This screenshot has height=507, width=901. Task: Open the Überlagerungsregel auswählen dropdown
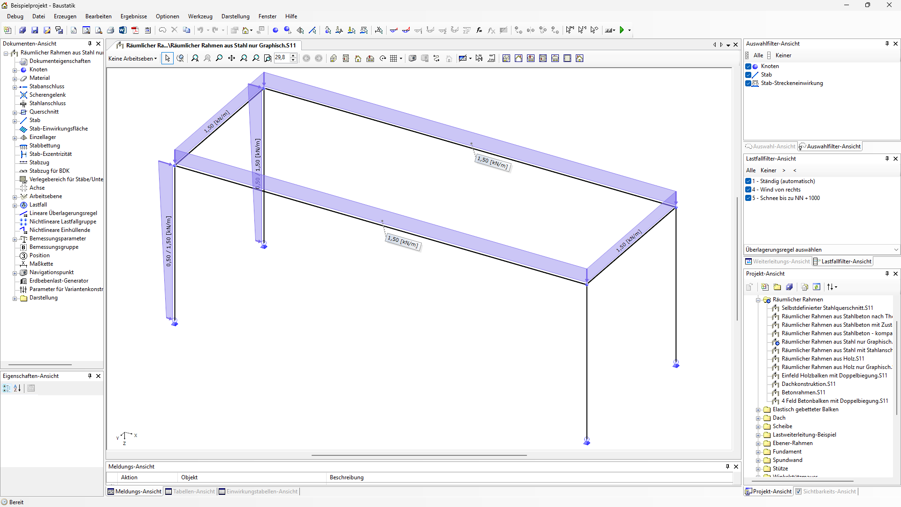tap(822, 250)
